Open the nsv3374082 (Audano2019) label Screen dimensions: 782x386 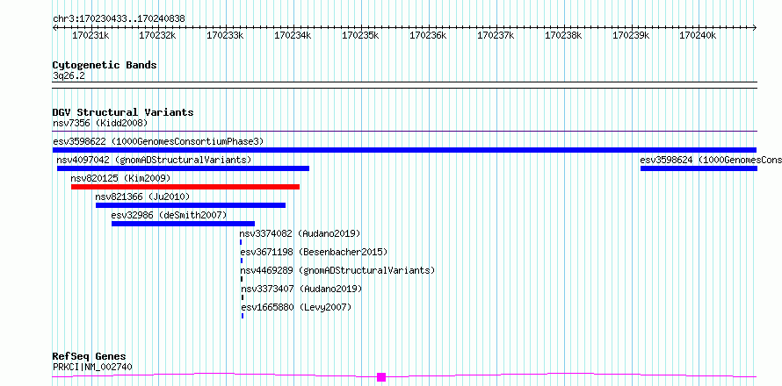[300, 233]
